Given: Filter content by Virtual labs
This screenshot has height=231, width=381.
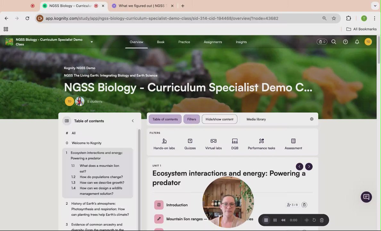Looking at the screenshot, I should [213, 144].
